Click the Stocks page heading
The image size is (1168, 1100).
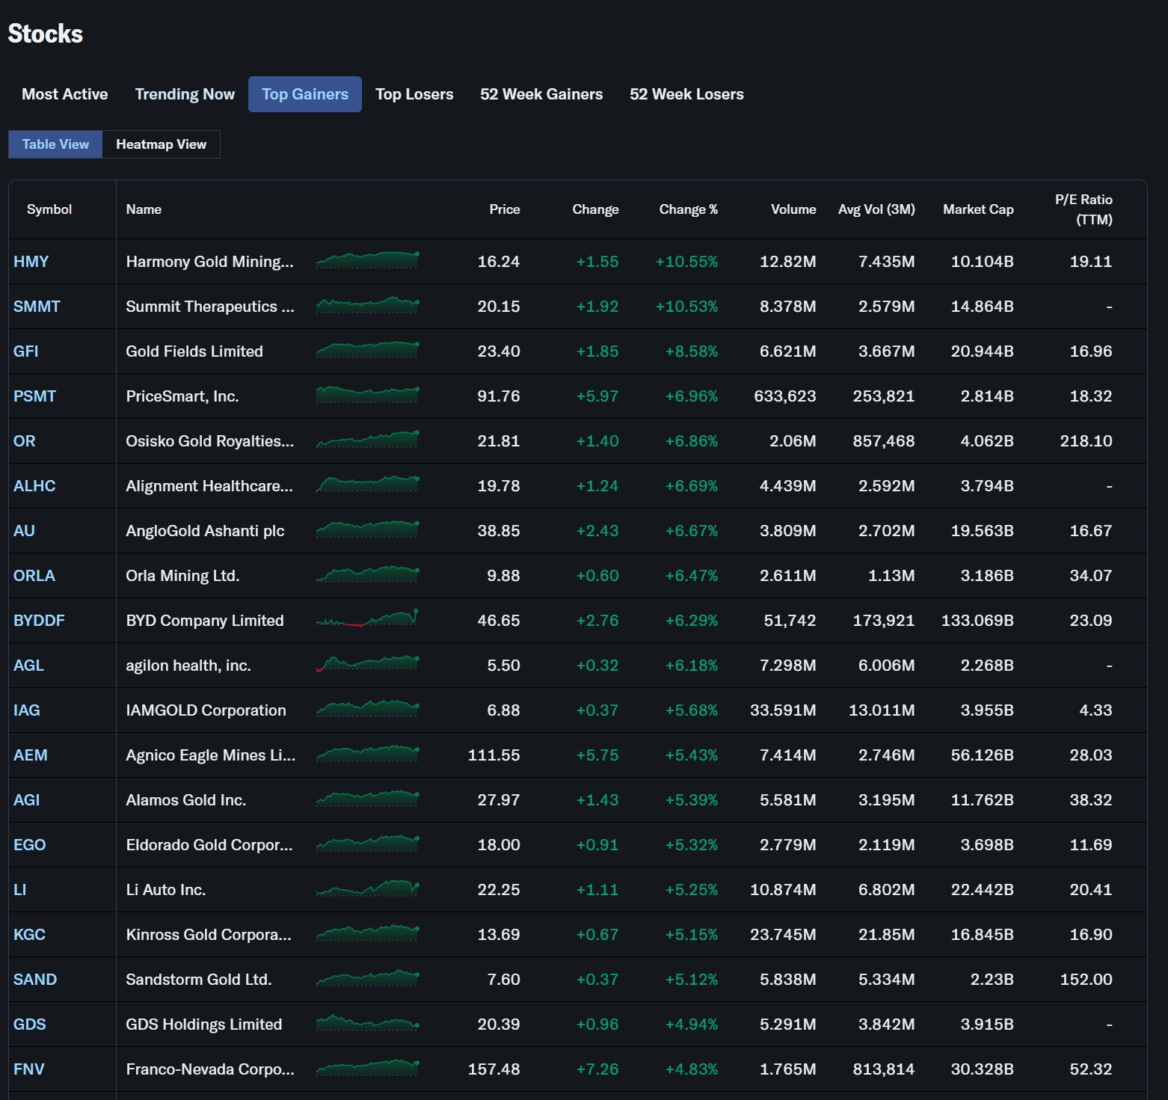45,34
